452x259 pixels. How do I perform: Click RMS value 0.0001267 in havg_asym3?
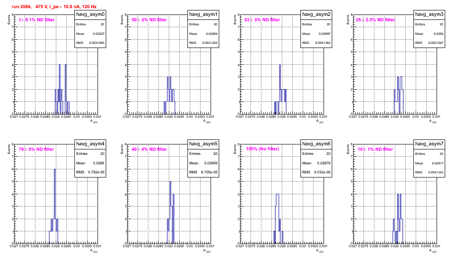tap(436, 43)
